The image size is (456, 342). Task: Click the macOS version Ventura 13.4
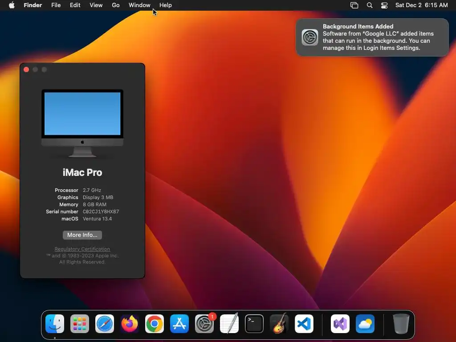point(98,219)
